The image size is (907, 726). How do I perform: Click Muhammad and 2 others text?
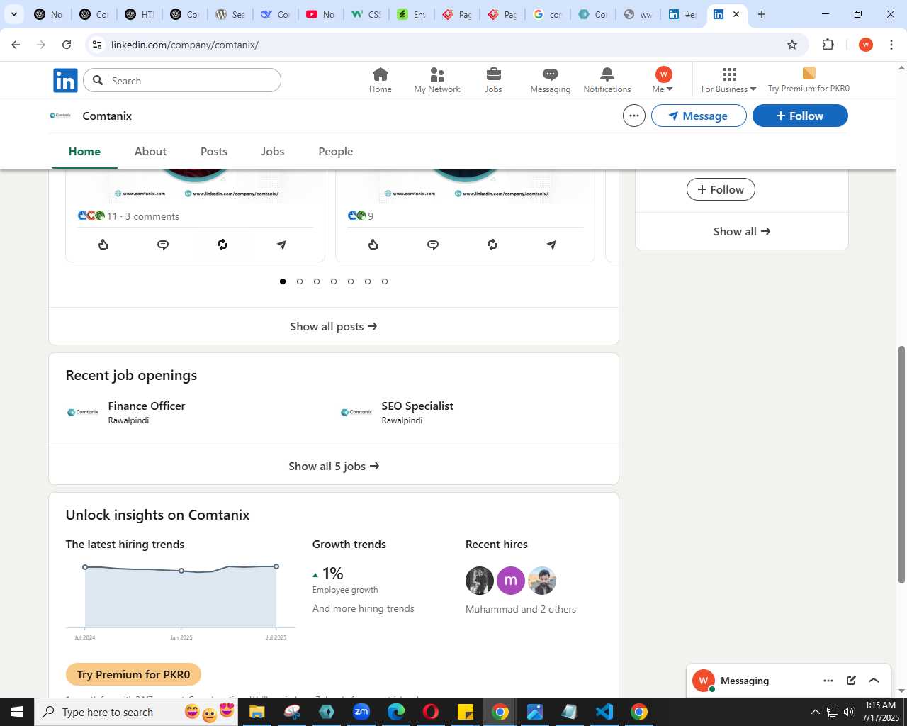[521, 609]
